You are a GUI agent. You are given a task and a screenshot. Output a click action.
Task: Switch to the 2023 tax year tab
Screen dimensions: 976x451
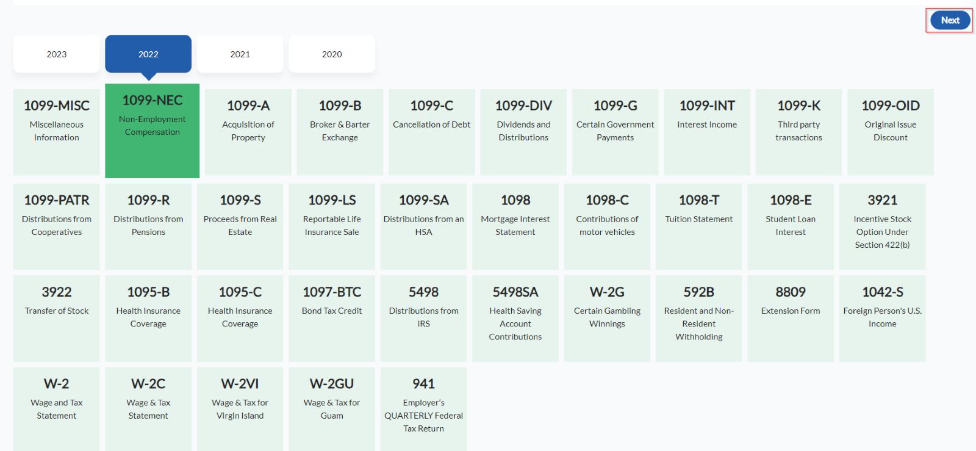click(57, 54)
